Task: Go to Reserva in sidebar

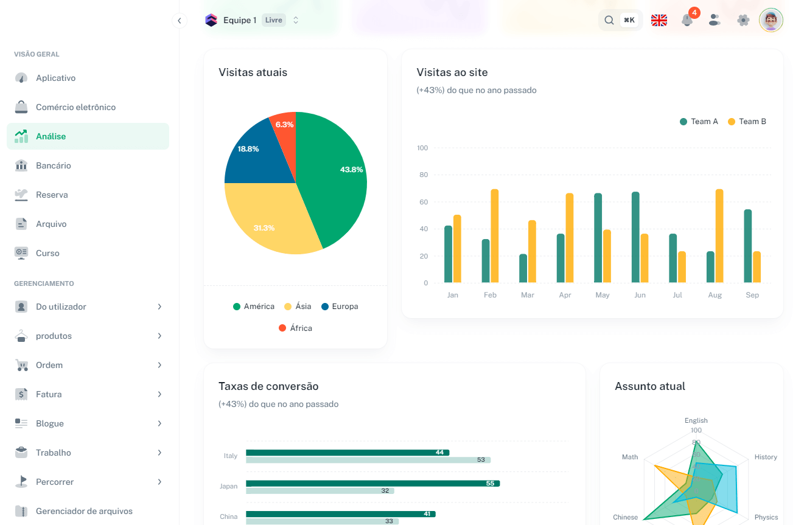Action: [52, 195]
